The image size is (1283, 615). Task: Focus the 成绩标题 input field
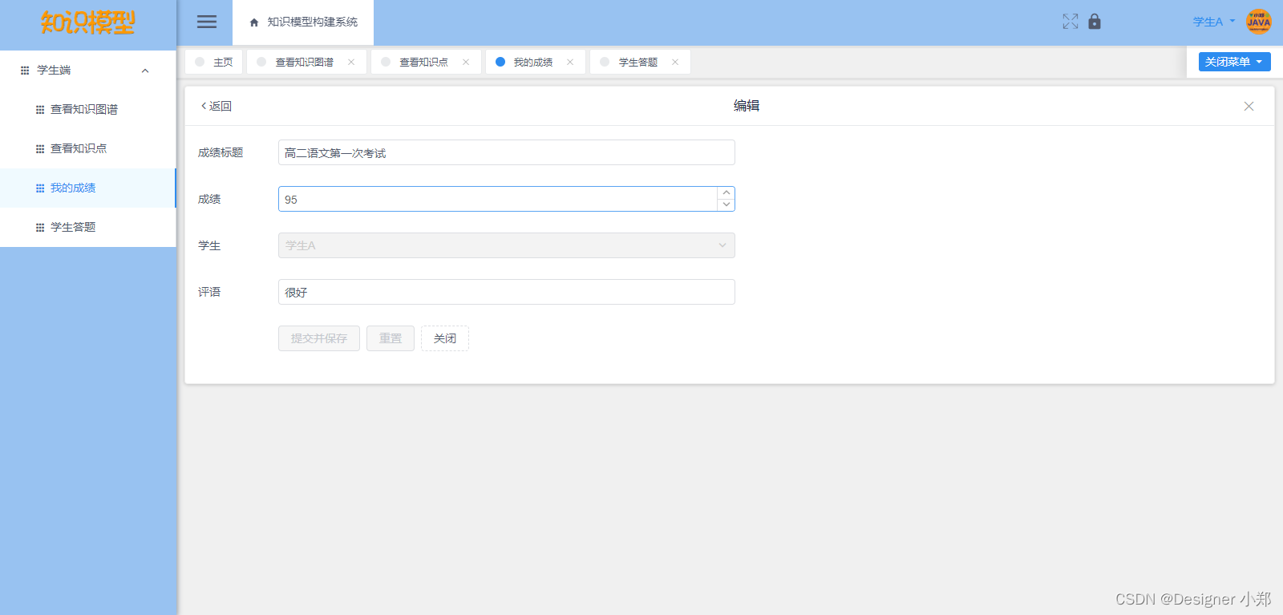tap(507, 152)
